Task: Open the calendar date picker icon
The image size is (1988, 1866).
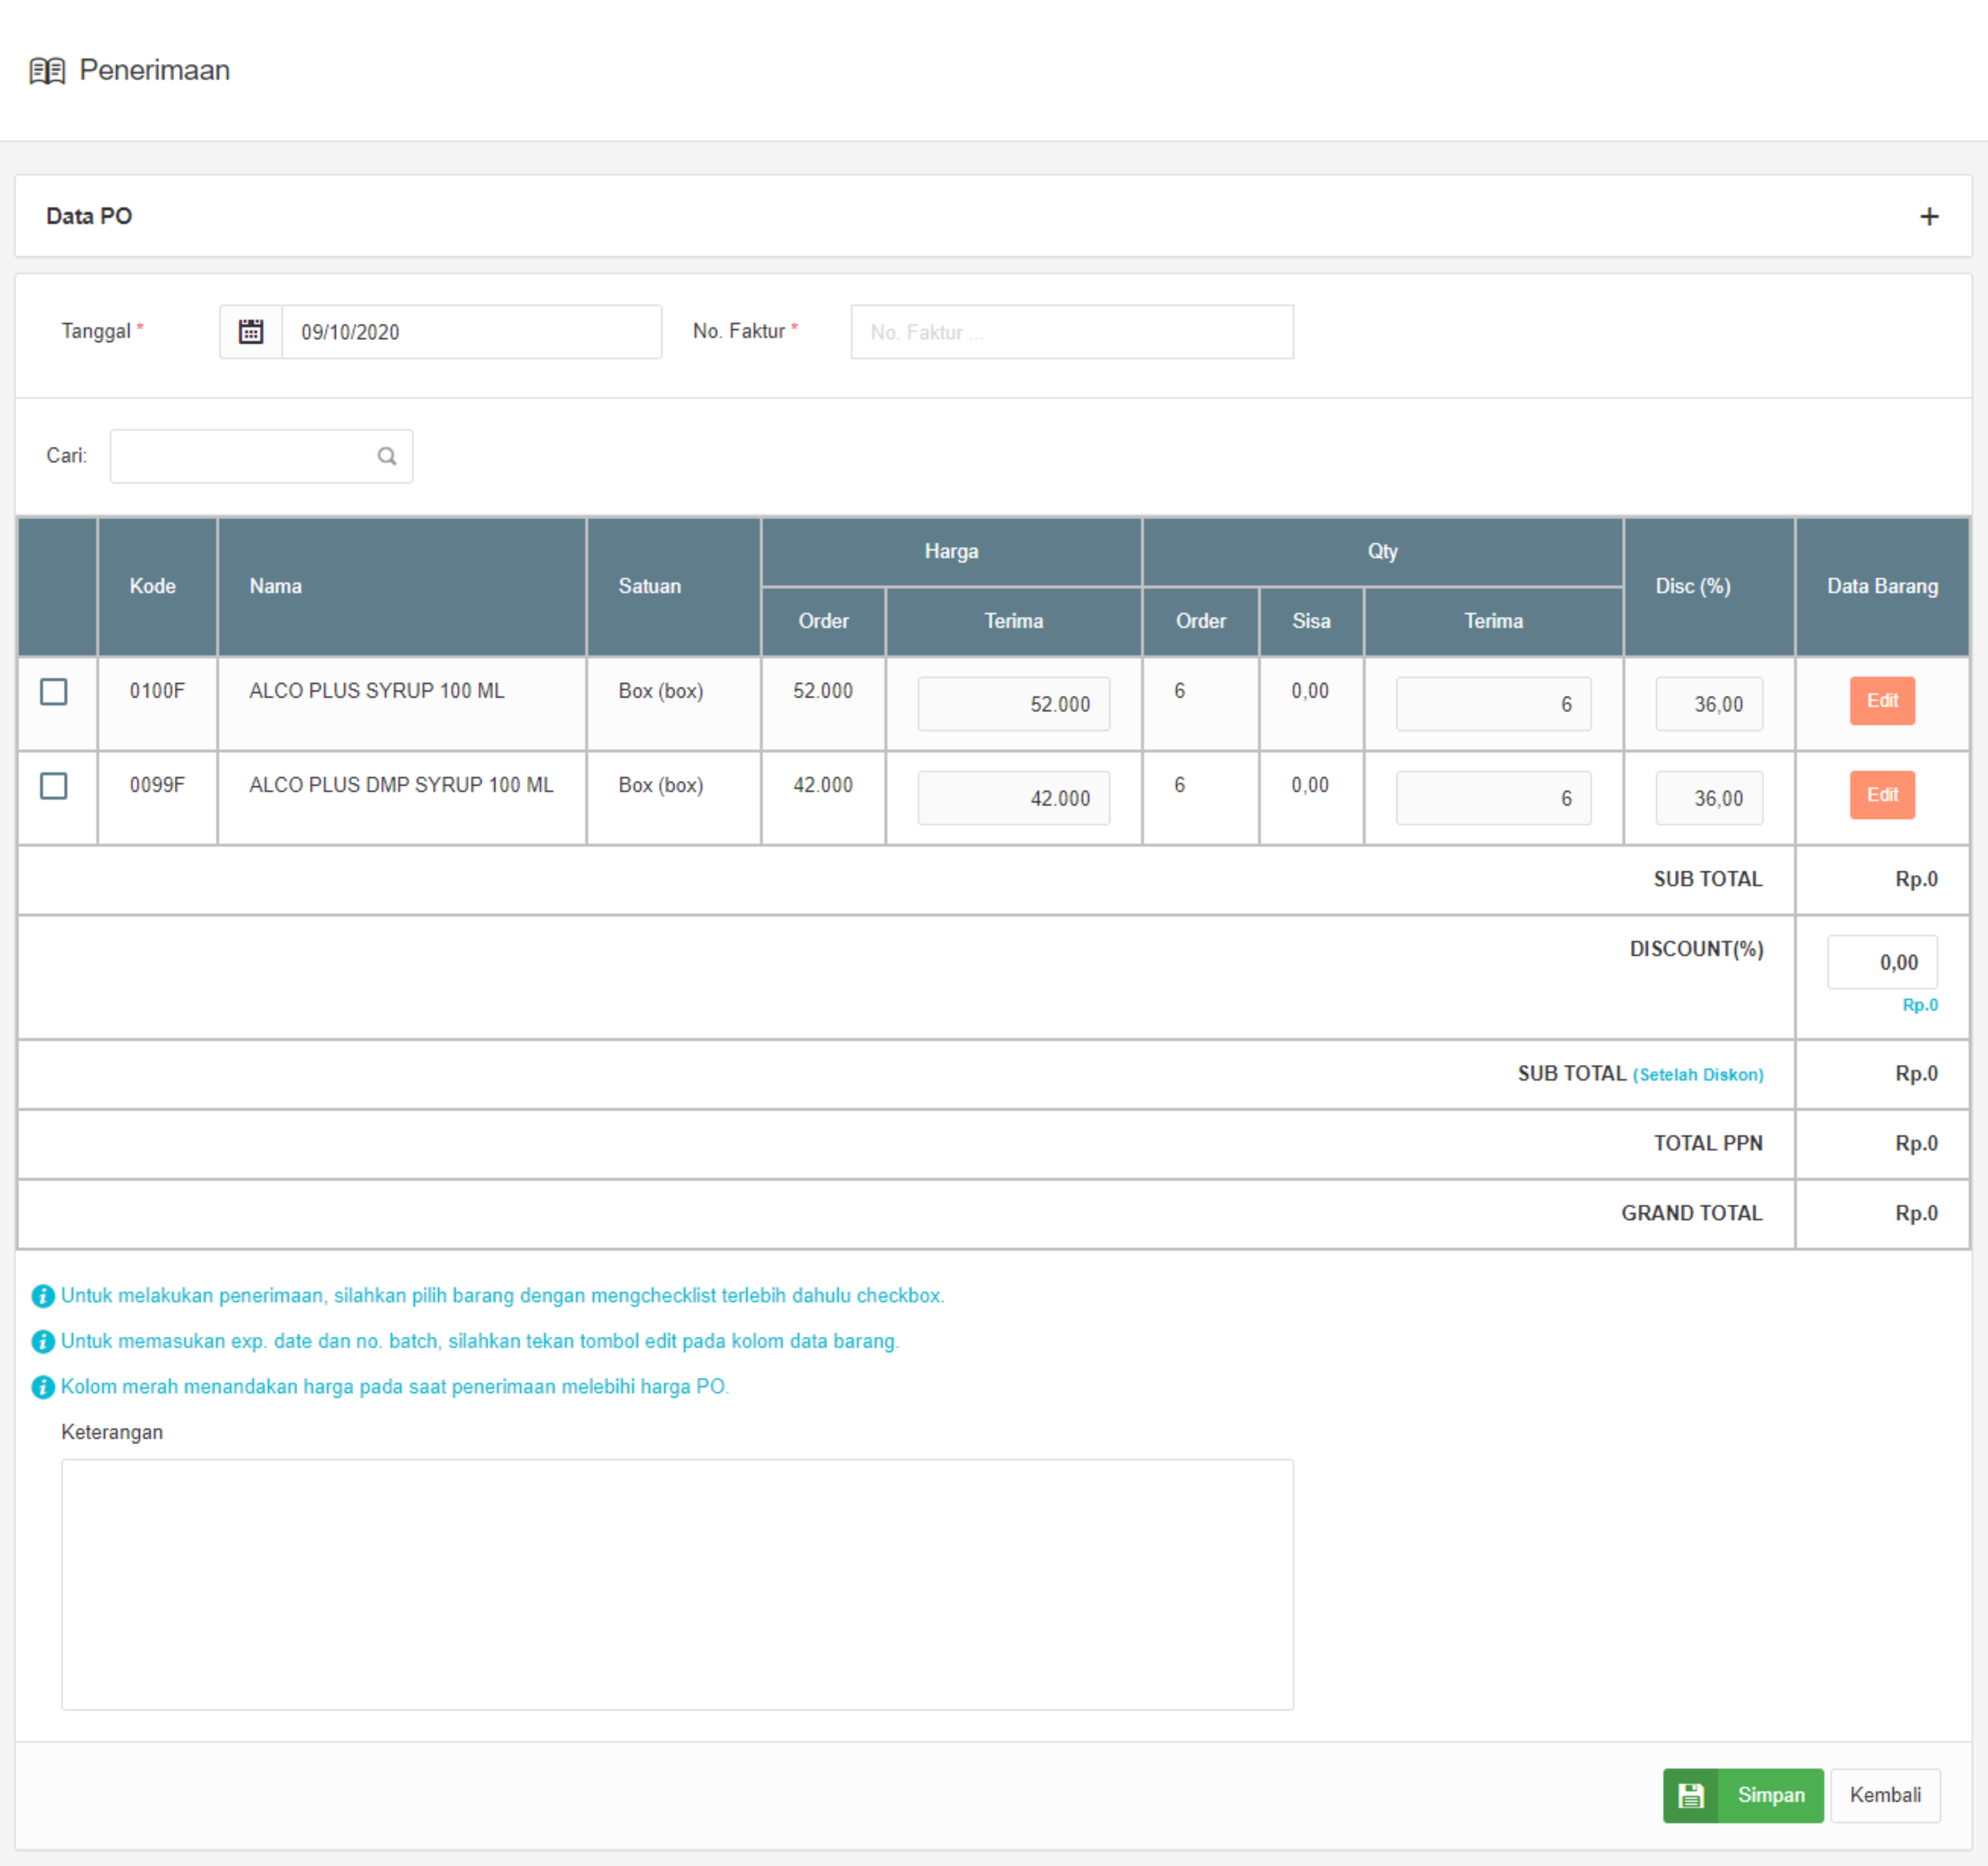Action: [x=251, y=332]
